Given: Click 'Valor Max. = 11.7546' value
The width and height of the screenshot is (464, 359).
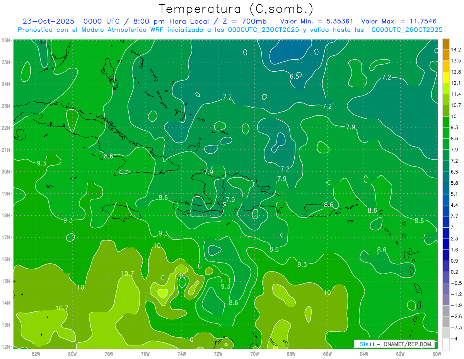Looking at the screenshot, I should pyautogui.click(x=399, y=21).
